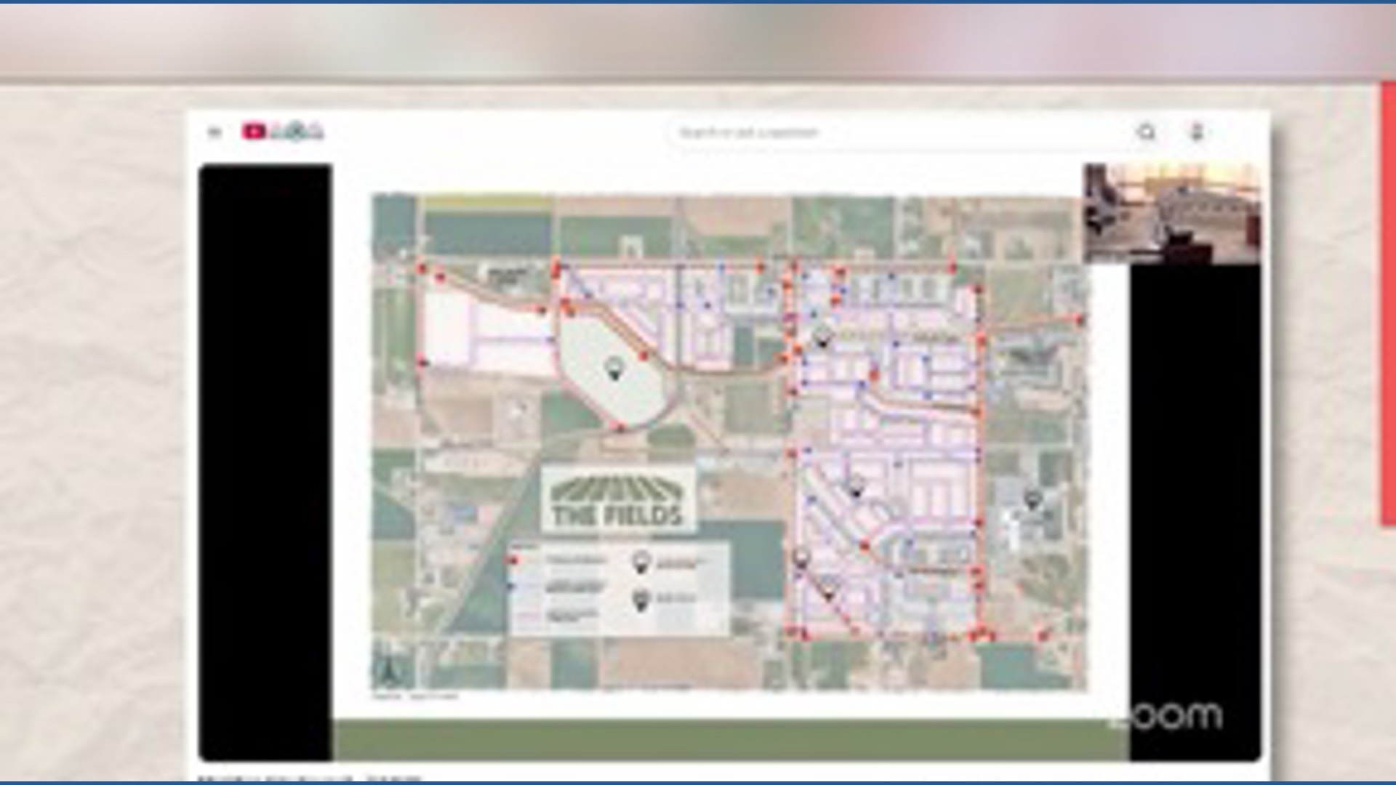Click the meeting room camera thumbnail
Viewport: 1396px width, 785px height.
[1172, 214]
